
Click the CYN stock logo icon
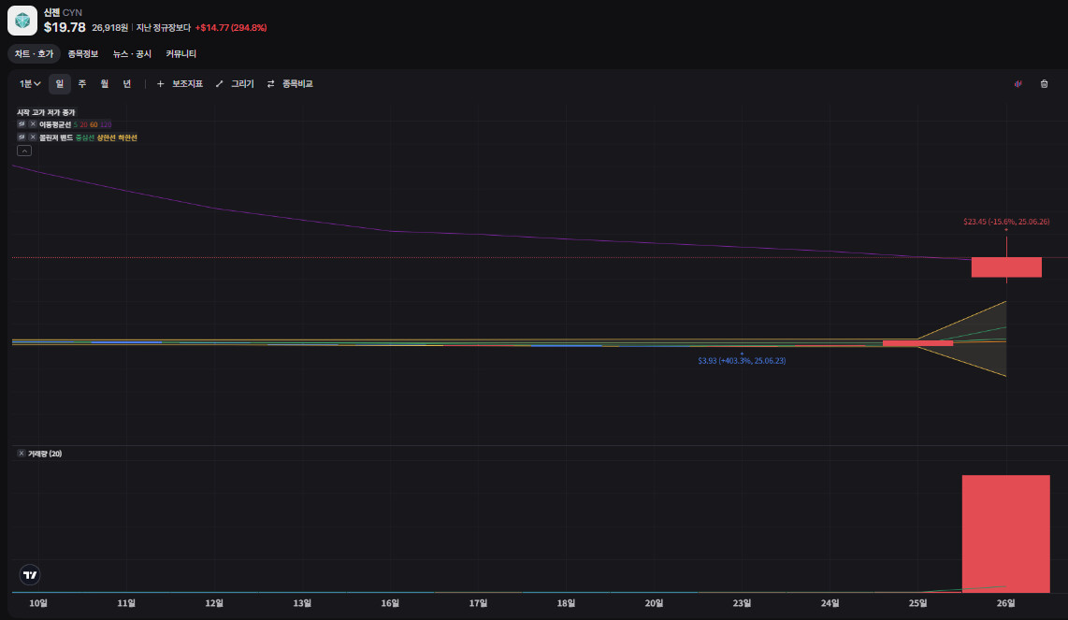[22, 20]
